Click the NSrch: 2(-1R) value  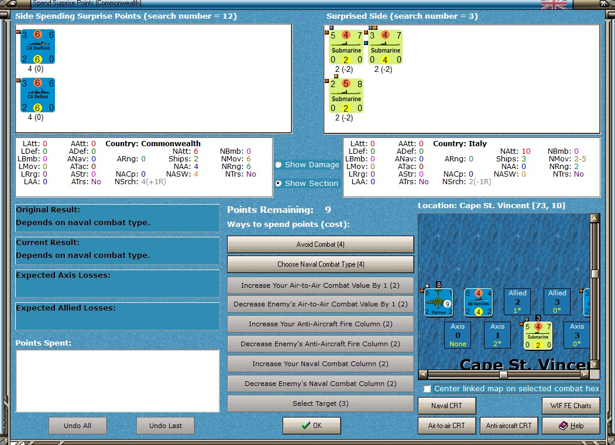pos(480,181)
